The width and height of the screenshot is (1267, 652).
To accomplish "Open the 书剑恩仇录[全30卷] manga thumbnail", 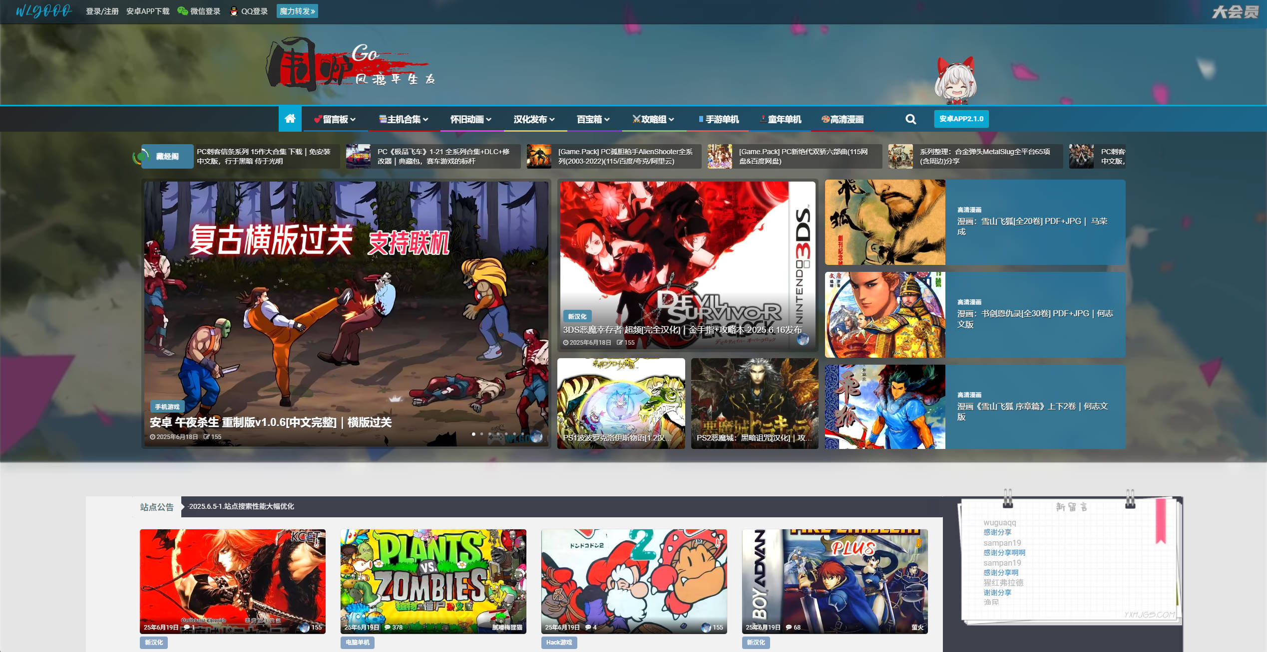I will click(x=885, y=315).
